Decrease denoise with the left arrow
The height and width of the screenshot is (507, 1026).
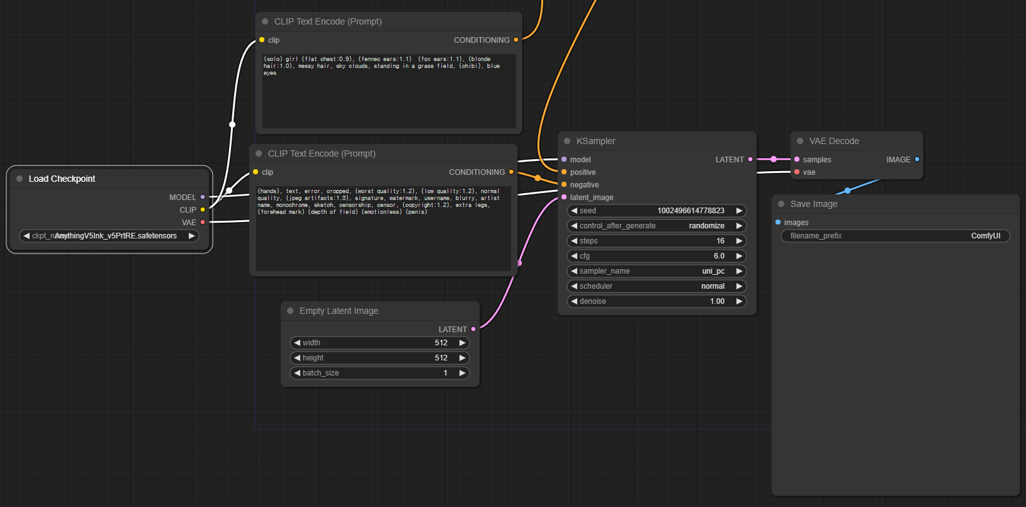(x=574, y=301)
